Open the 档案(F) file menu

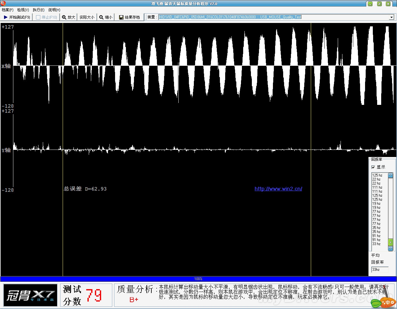[7, 10]
